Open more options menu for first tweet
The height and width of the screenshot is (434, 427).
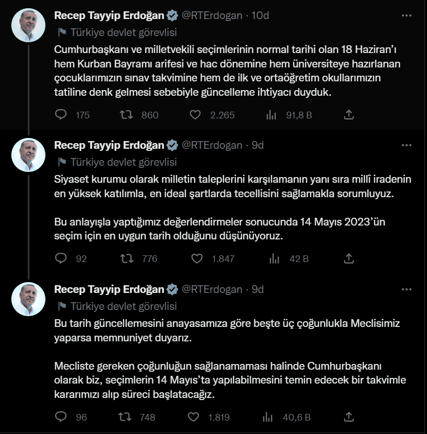[x=406, y=15]
